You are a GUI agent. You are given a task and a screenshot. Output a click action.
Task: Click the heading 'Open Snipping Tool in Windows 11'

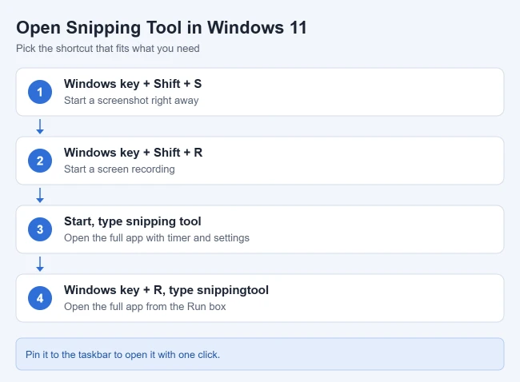pos(162,27)
